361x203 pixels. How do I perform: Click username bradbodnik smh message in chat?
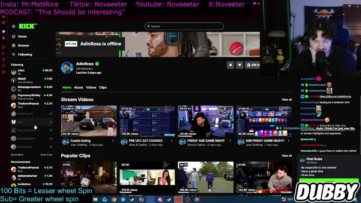tap(308, 102)
